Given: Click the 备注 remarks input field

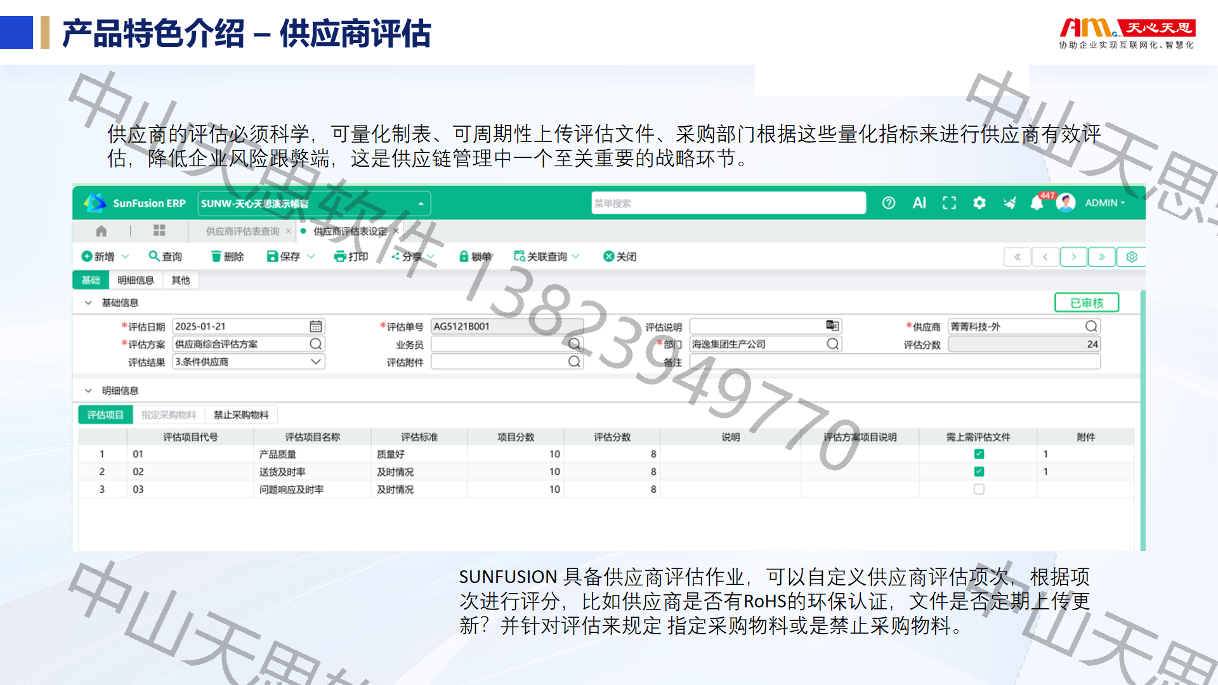Looking at the screenshot, I should [895, 362].
